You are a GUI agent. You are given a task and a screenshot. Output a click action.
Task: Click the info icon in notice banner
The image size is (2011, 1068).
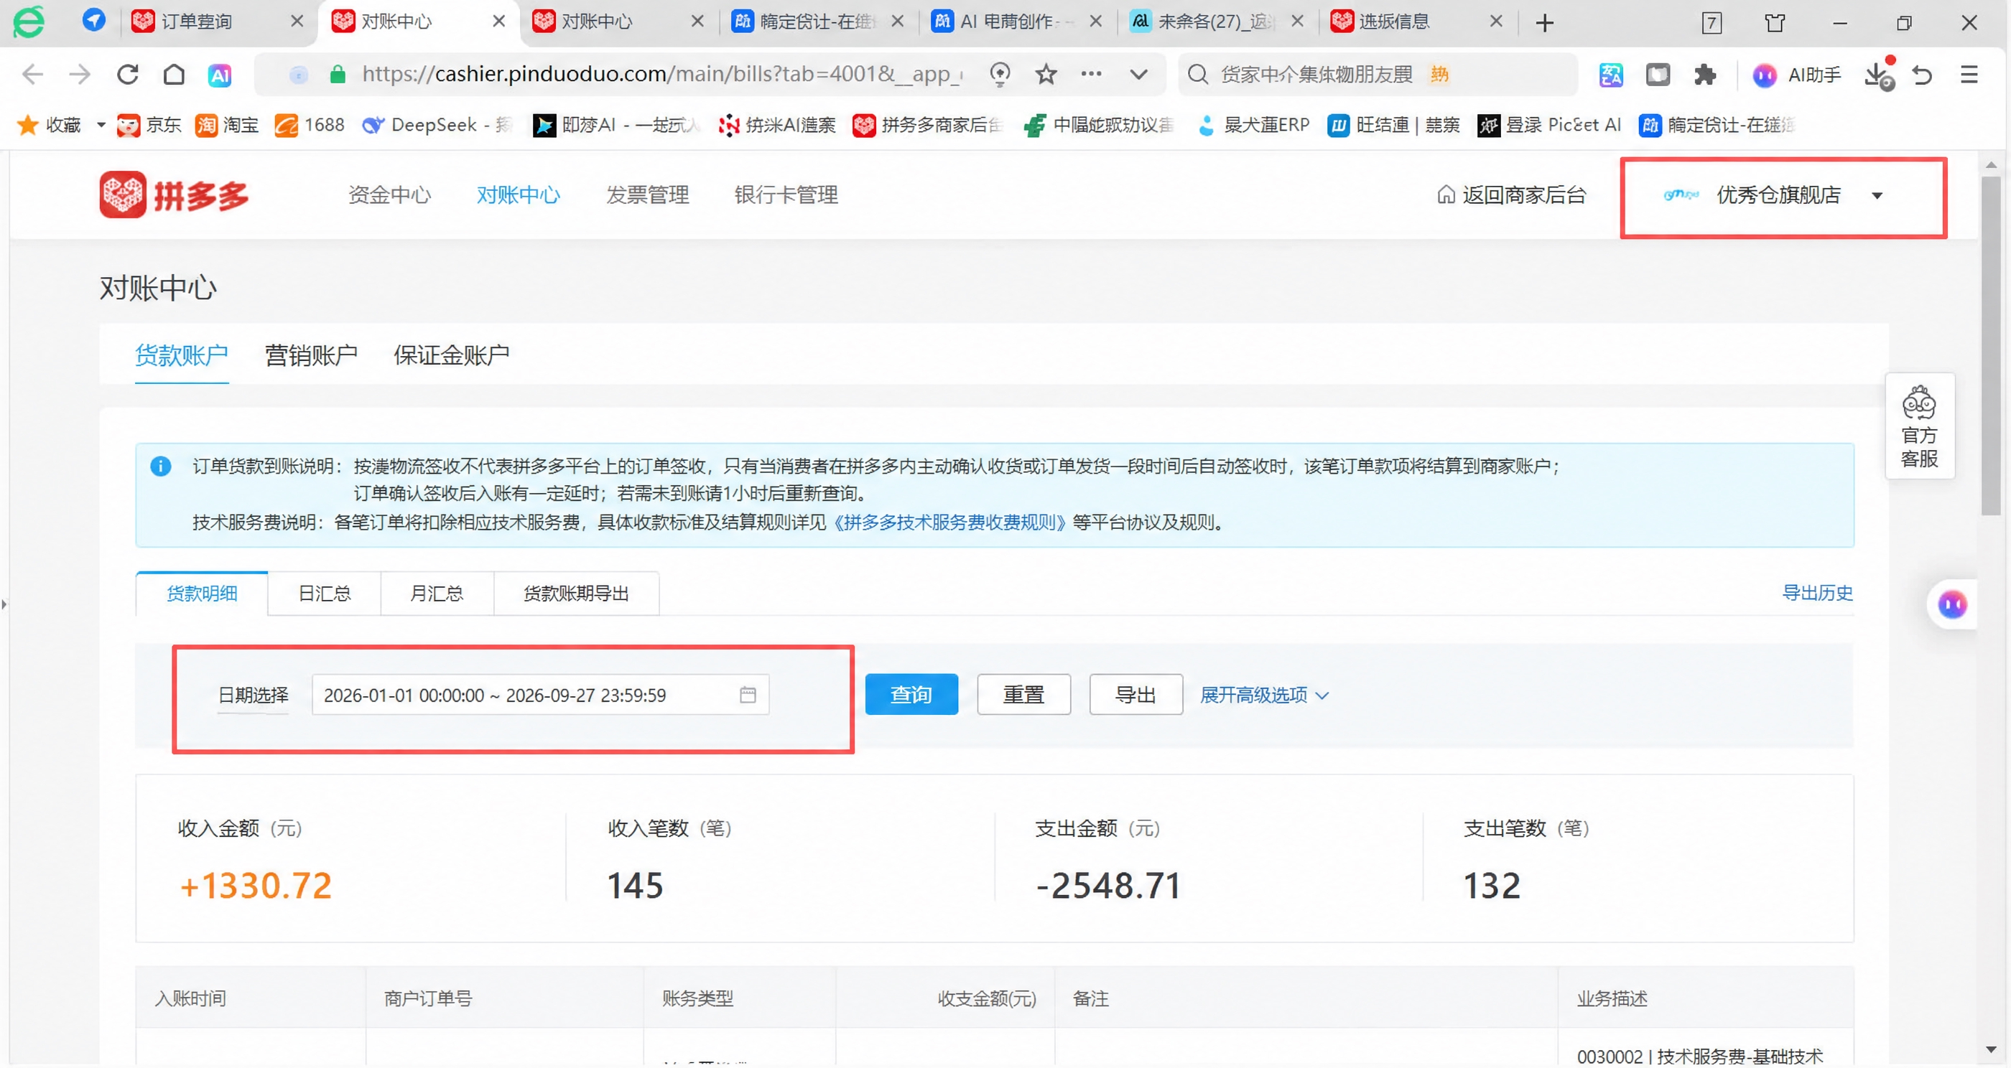point(160,467)
